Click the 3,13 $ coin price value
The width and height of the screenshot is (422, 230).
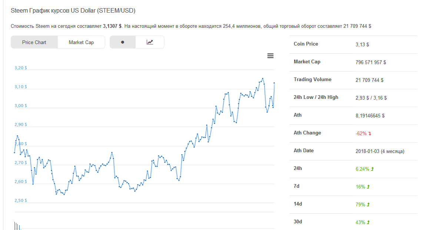[362, 45]
